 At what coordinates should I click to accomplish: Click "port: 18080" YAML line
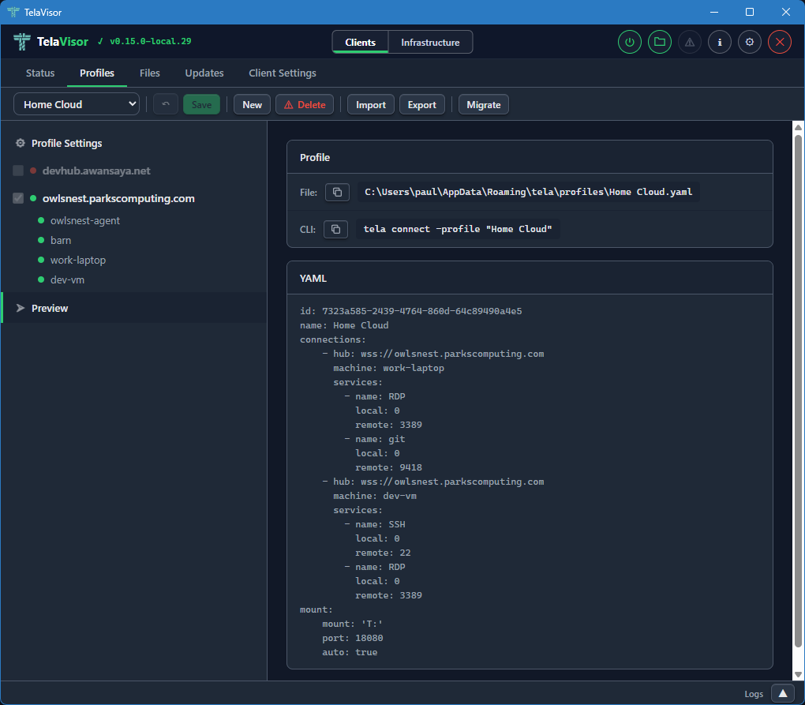353,638
